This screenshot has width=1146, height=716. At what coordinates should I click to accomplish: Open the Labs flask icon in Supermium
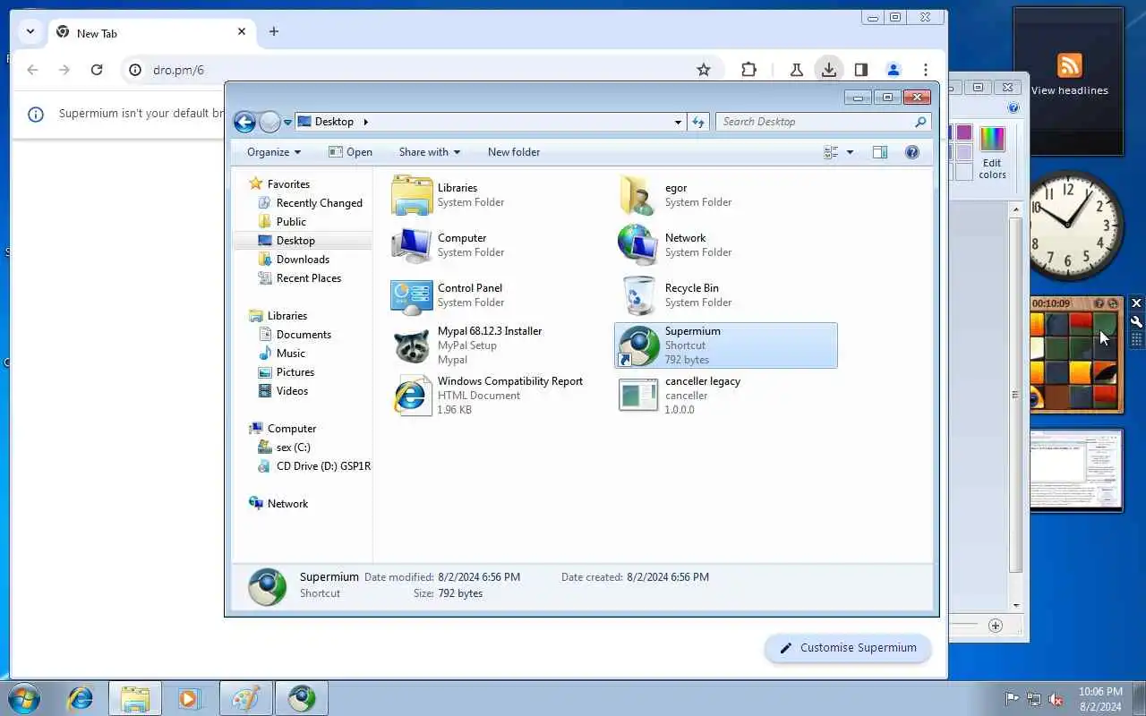(x=795, y=70)
